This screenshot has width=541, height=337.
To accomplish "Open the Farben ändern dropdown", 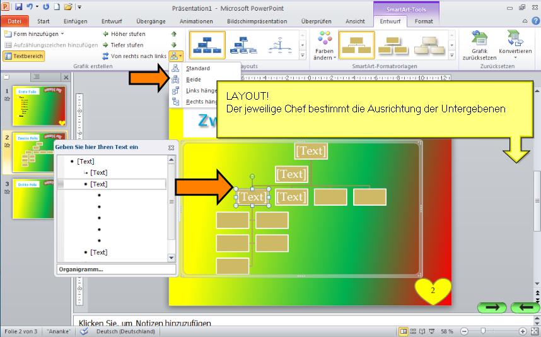I will coord(325,46).
